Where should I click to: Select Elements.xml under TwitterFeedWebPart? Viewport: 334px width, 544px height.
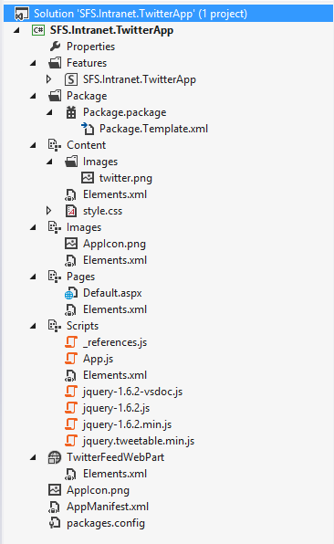tap(115, 474)
